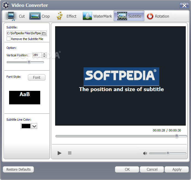Screen dimensions: 191x180
Task: Close the Video Converter window
Action: pyautogui.click(x=184, y=5)
